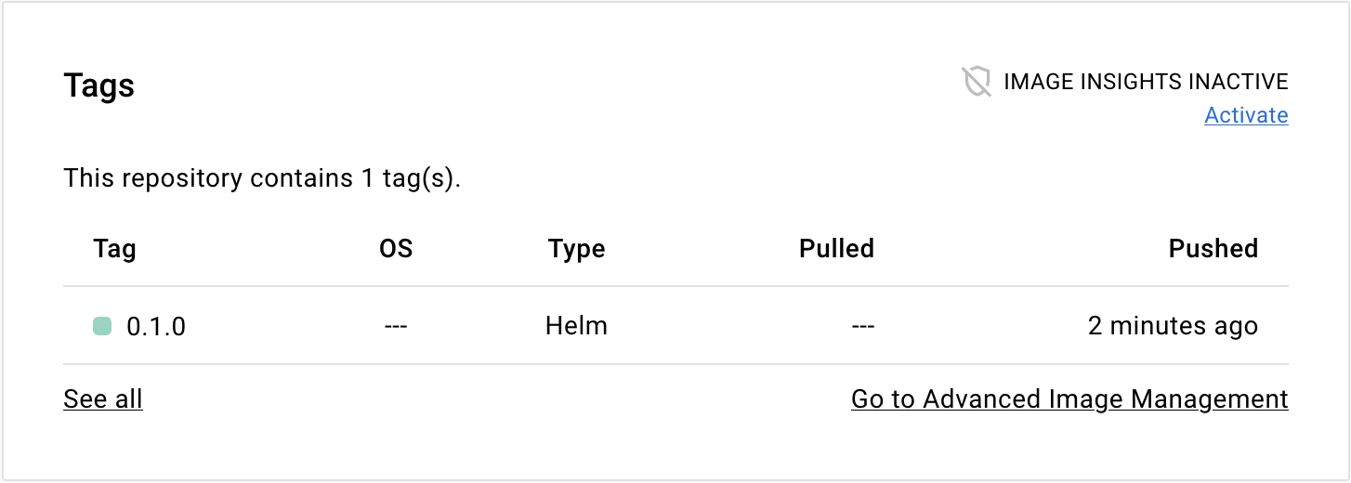The width and height of the screenshot is (1351, 483).
Task: Click the green status square beside 0.1.0
Action: [102, 326]
